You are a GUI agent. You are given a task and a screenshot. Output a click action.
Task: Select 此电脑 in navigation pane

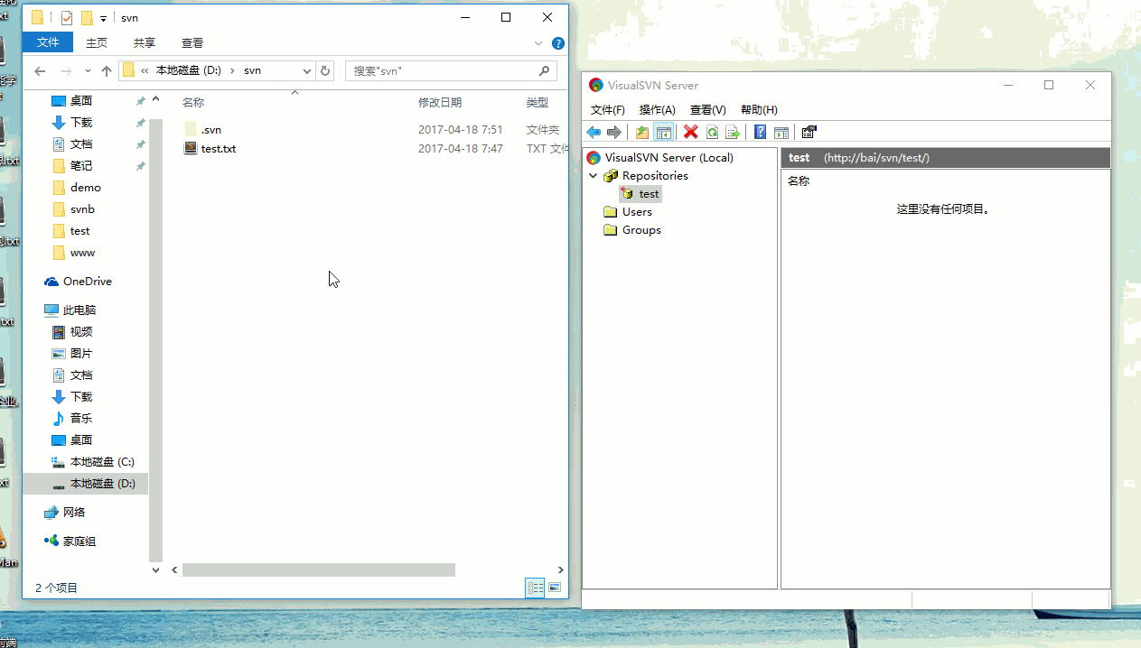coord(79,310)
